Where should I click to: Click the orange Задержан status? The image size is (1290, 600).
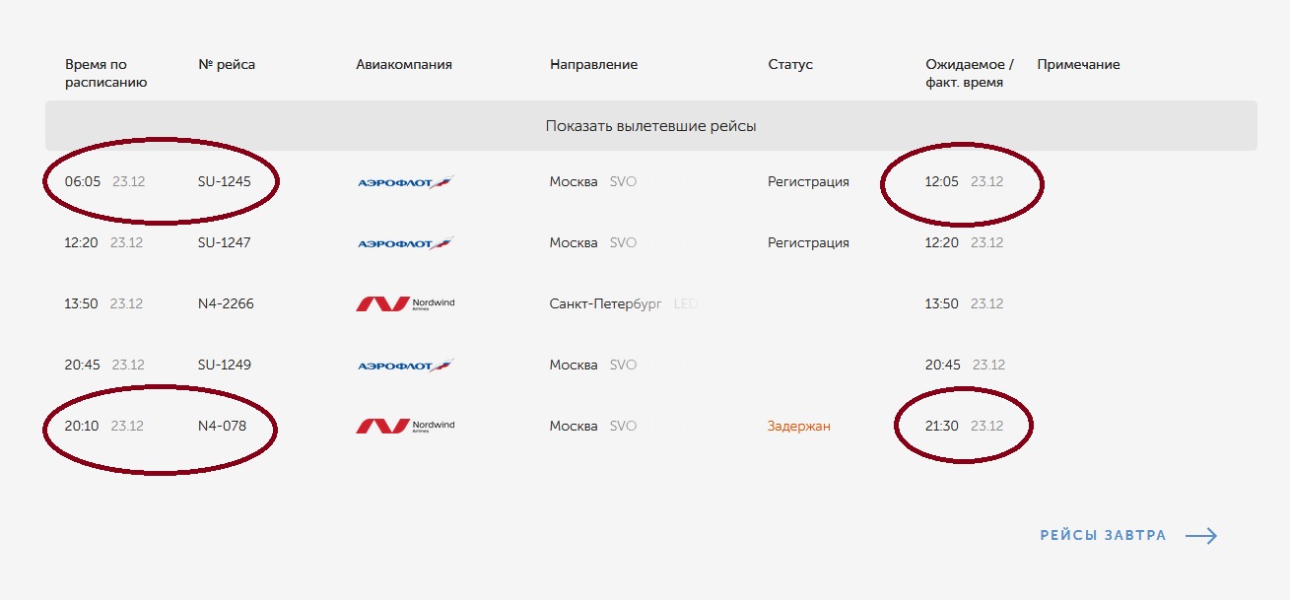click(799, 427)
